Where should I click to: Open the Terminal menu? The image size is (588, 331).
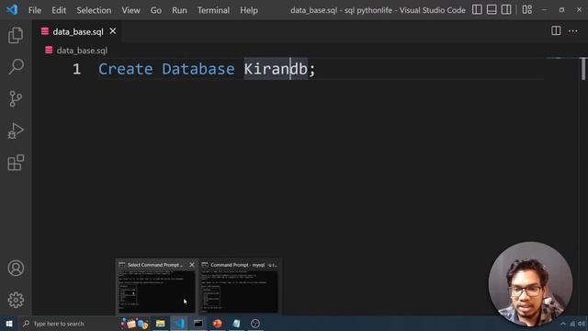213,10
